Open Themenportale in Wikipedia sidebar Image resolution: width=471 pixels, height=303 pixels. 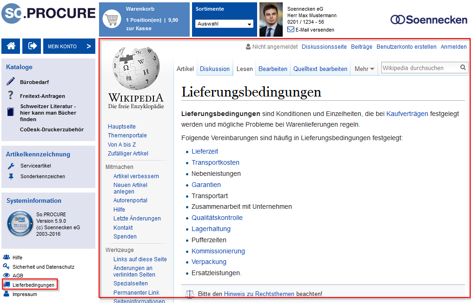pos(127,135)
